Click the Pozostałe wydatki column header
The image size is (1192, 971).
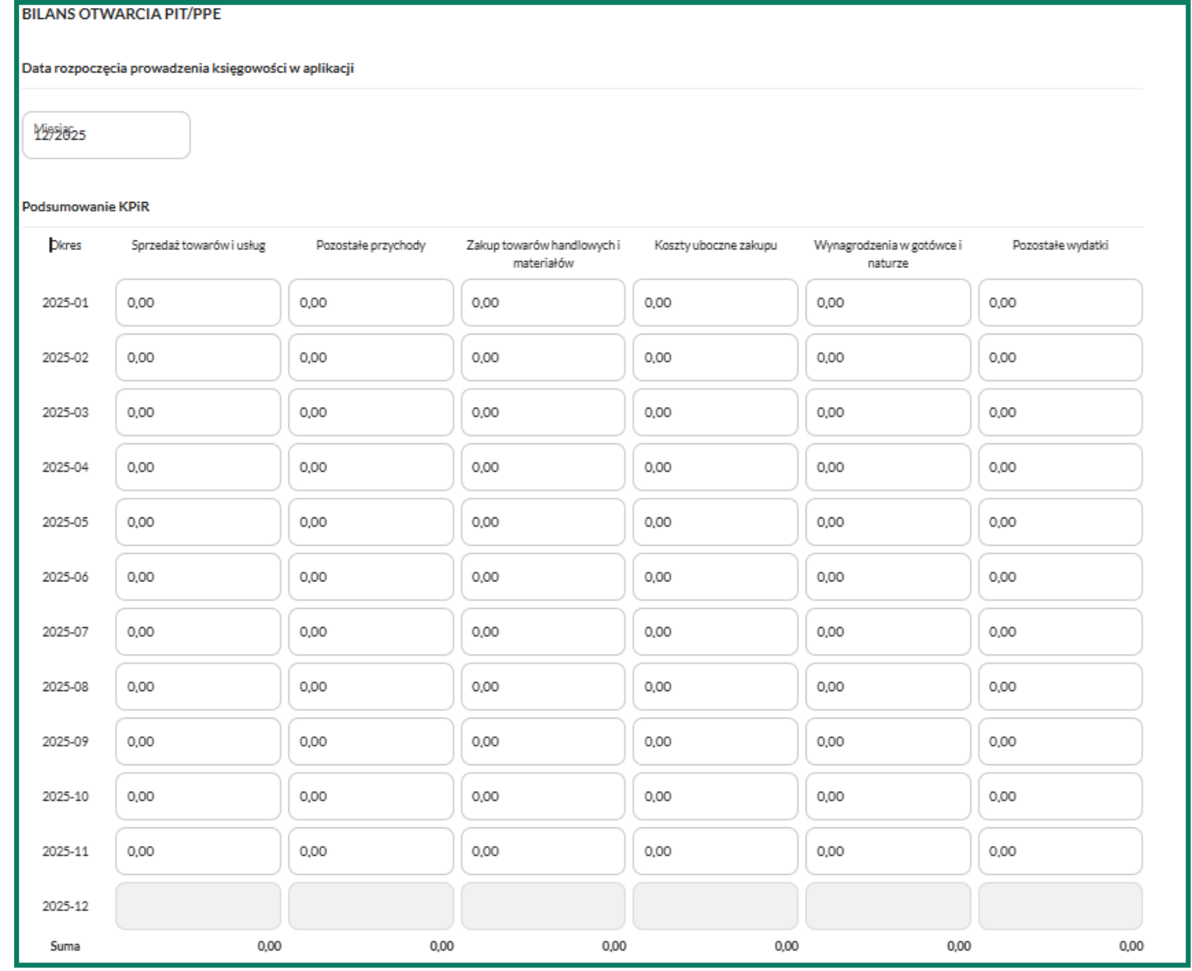pyautogui.click(x=1060, y=245)
